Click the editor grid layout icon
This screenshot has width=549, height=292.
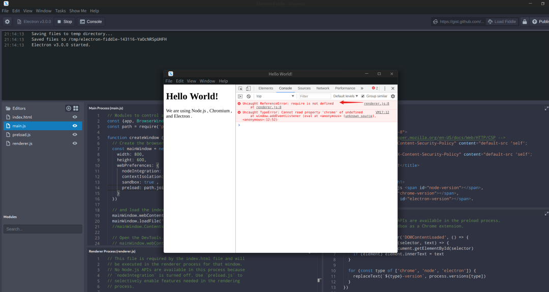pyautogui.click(x=76, y=108)
